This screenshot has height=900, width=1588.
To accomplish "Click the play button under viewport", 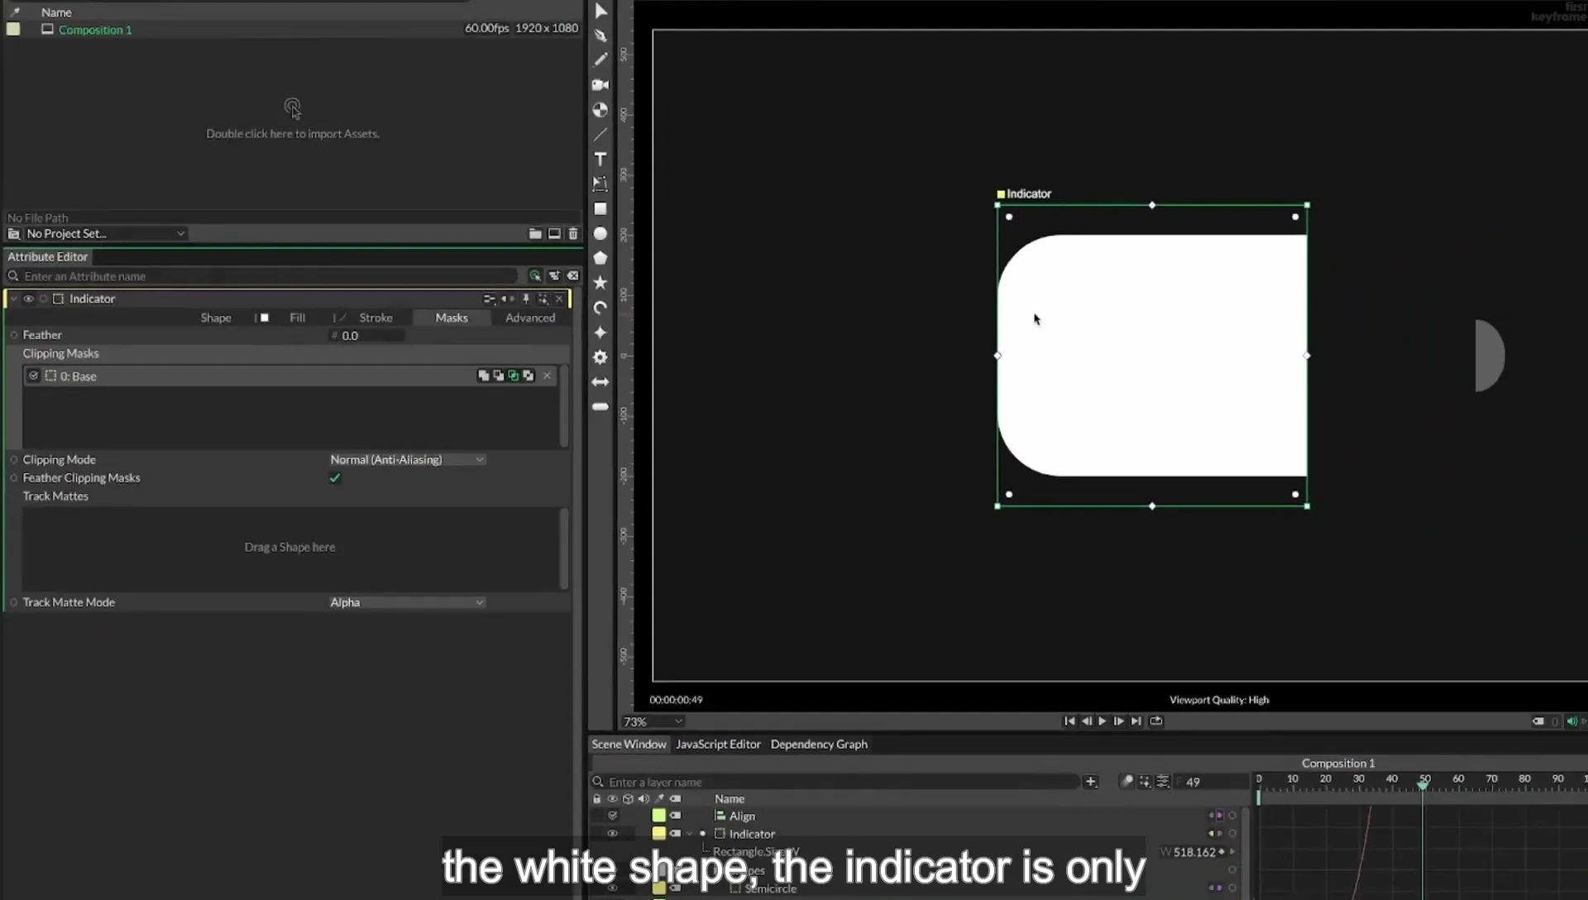I will 1103,721.
